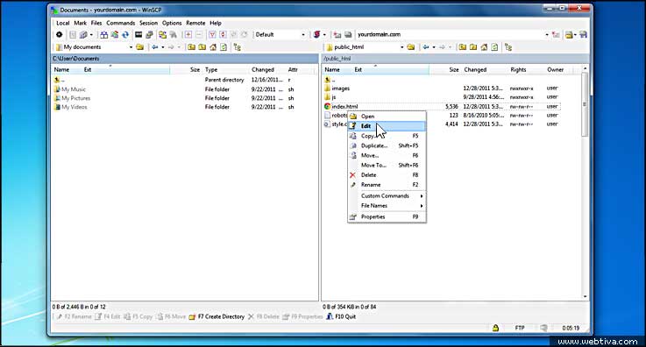Open the Options menu
The image size is (646, 347).
pos(172,23)
